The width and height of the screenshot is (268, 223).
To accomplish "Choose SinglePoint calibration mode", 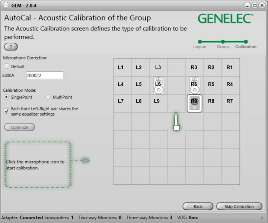I will [6, 97].
